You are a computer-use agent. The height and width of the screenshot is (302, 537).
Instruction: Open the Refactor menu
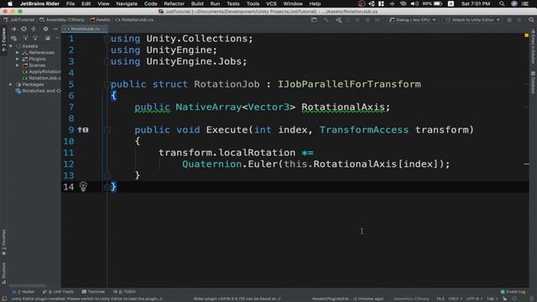174,3
